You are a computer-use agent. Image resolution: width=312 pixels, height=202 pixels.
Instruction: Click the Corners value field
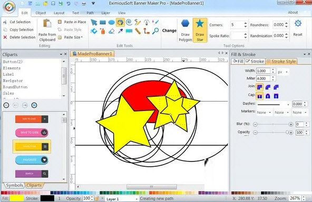tap(237, 25)
